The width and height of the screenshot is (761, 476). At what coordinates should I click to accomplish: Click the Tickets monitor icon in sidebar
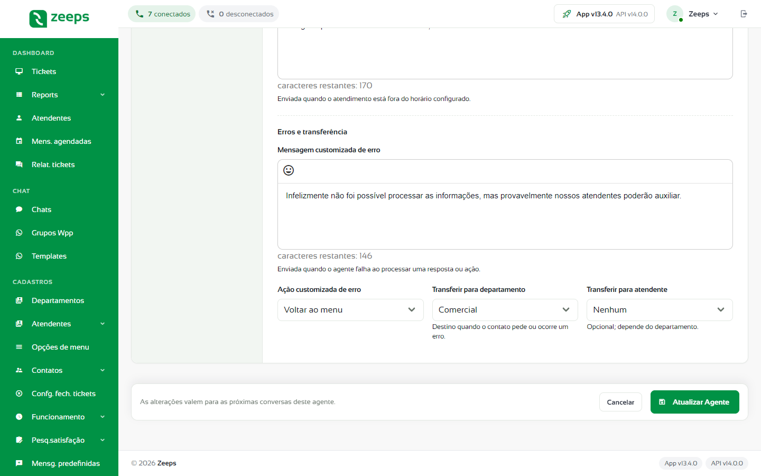(19, 71)
